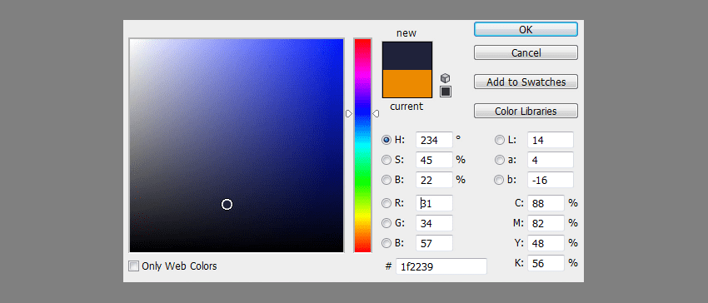Select the R red radio button
Screen dimensions: 708x303
tap(386, 203)
